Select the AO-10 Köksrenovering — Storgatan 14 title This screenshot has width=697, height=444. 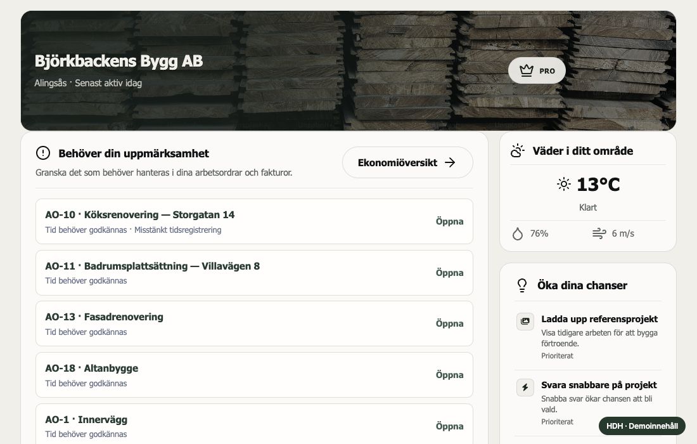point(139,215)
